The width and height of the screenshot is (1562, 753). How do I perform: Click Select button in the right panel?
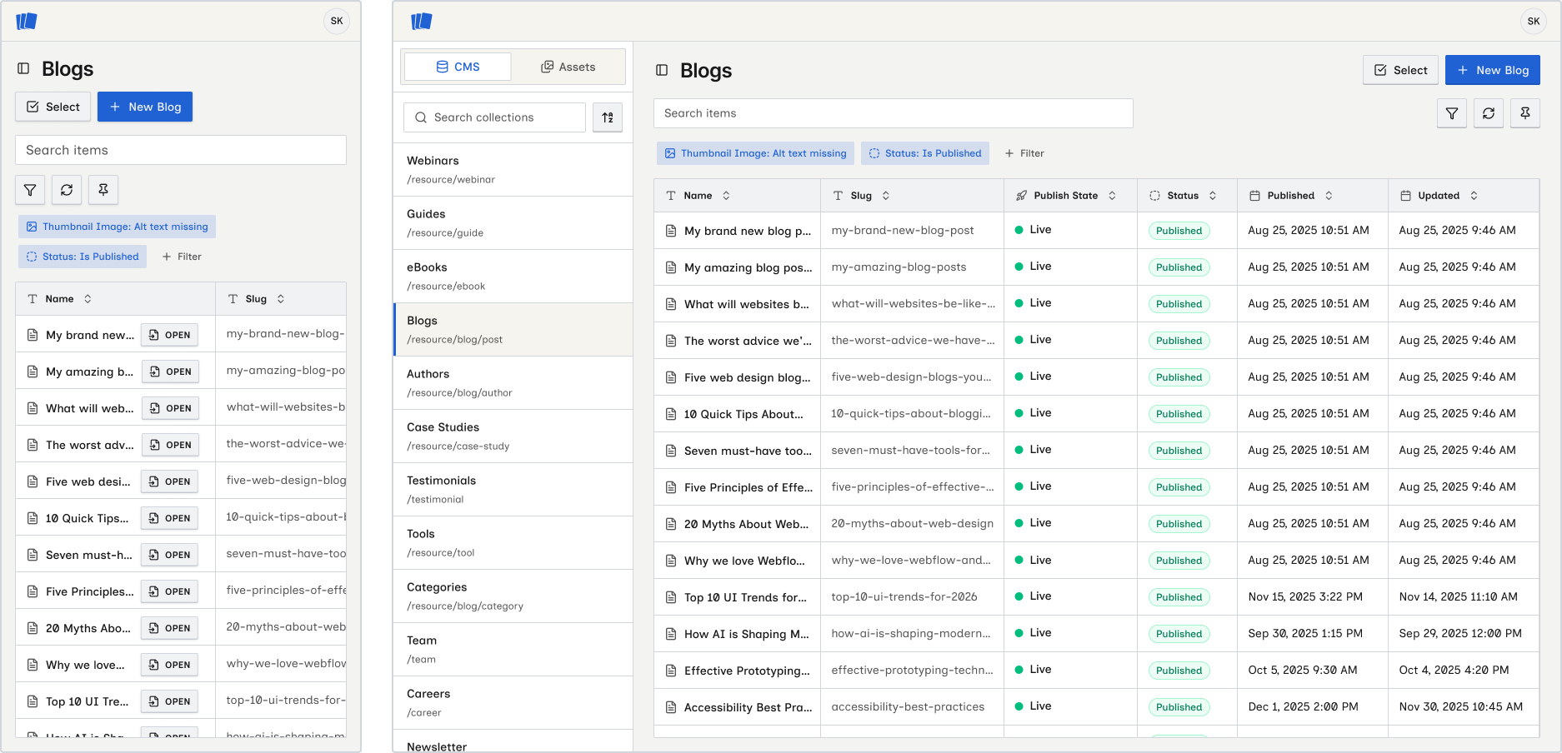click(x=1400, y=70)
